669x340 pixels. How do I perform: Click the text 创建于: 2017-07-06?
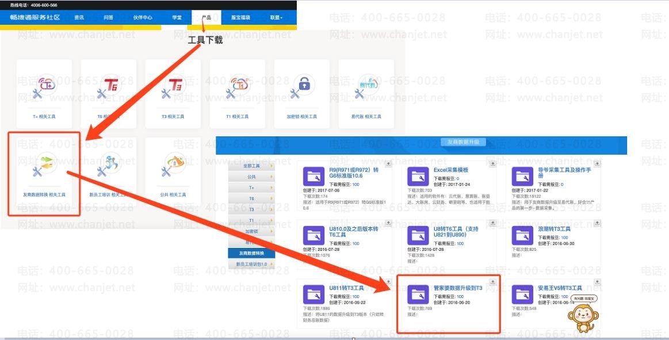pos(322,190)
